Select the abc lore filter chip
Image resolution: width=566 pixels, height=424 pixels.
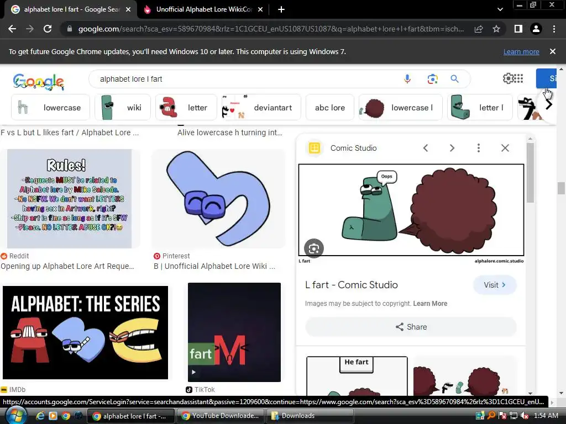[330, 108]
